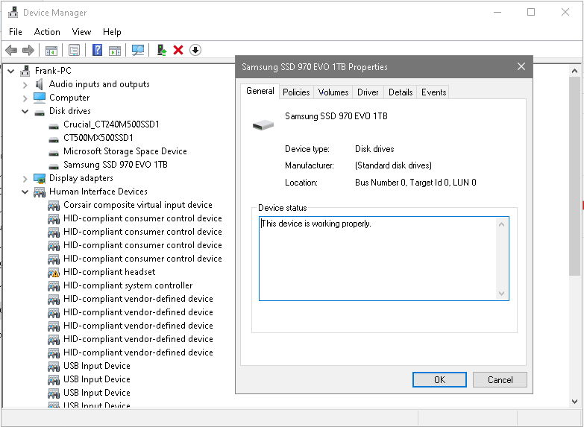Click Device status scroll down arrow
Image resolution: width=584 pixels, height=427 pixels.
tap(501, 294)
